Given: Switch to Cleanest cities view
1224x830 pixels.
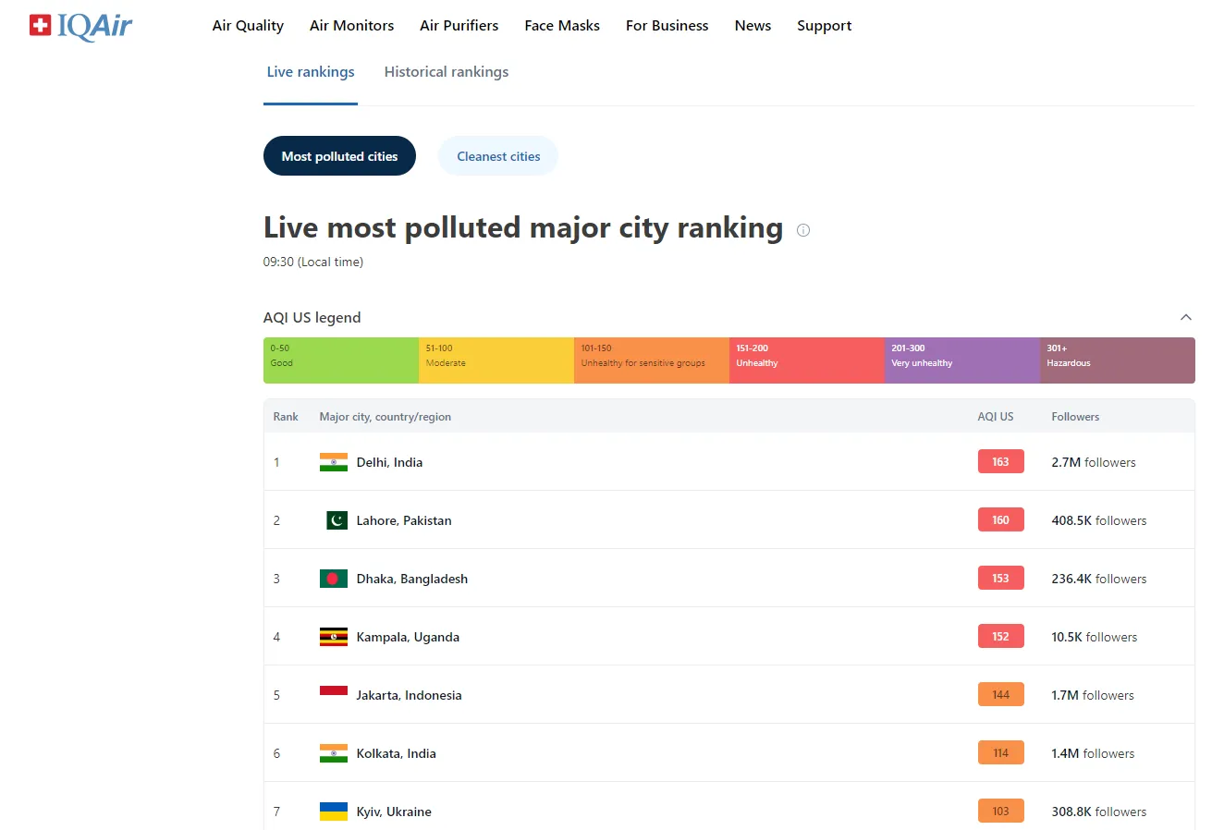Looking at the screenshot, I should 498,156.
